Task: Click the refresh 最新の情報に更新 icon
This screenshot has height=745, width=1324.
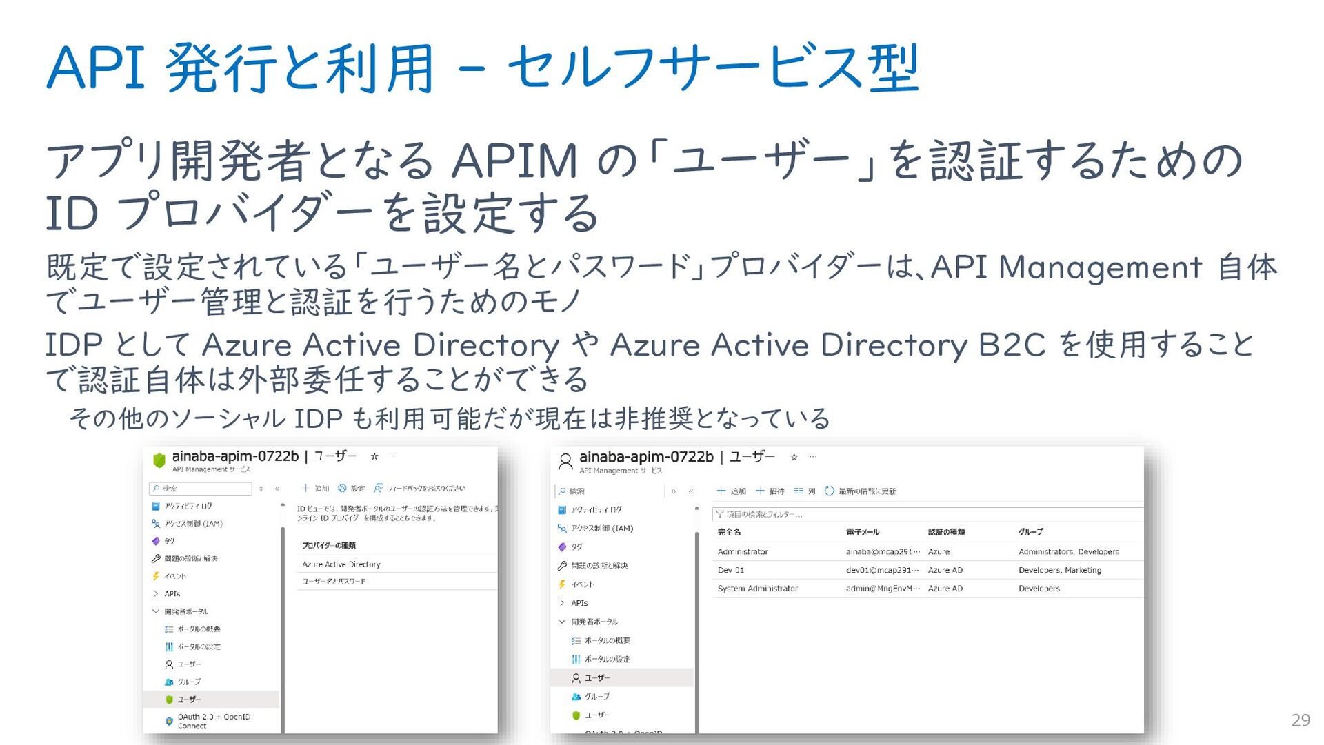Action: (x=830, y=491)
